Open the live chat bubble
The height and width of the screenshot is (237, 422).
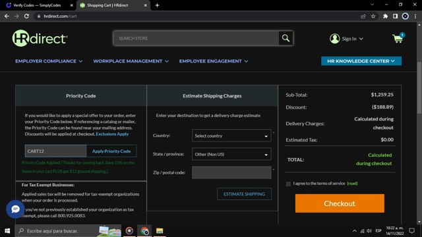click(x=15, y=209)
